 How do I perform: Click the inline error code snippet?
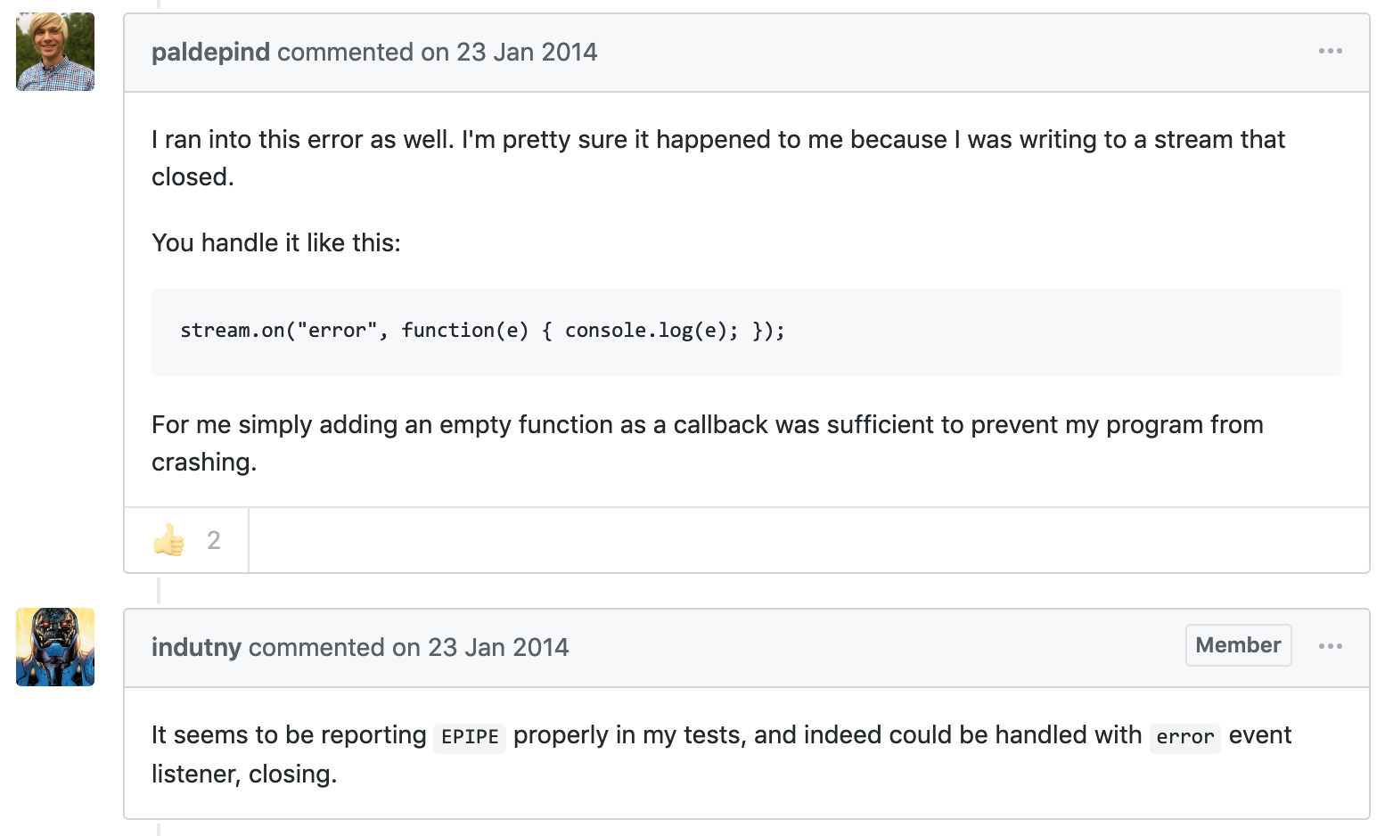click(x=1184, y=737)
